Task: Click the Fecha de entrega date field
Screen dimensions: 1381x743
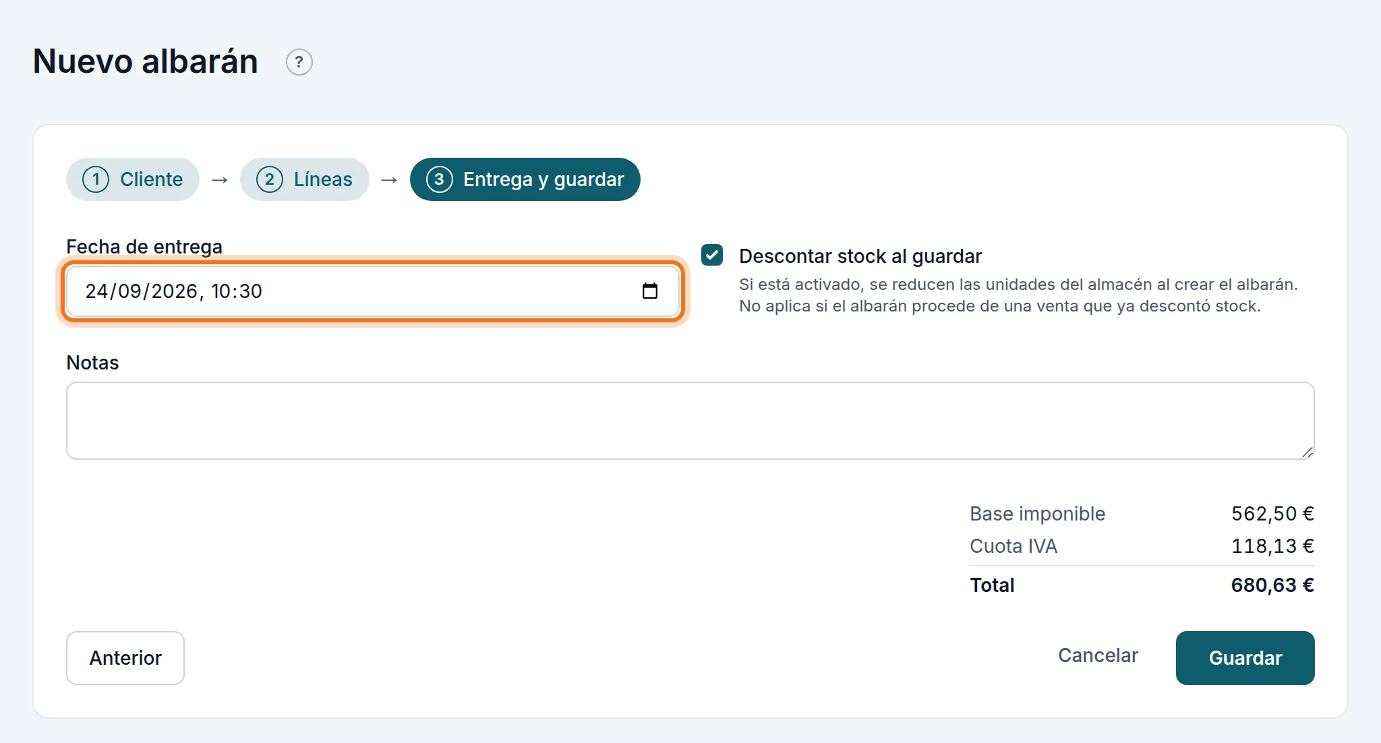Action: (373, 291)
